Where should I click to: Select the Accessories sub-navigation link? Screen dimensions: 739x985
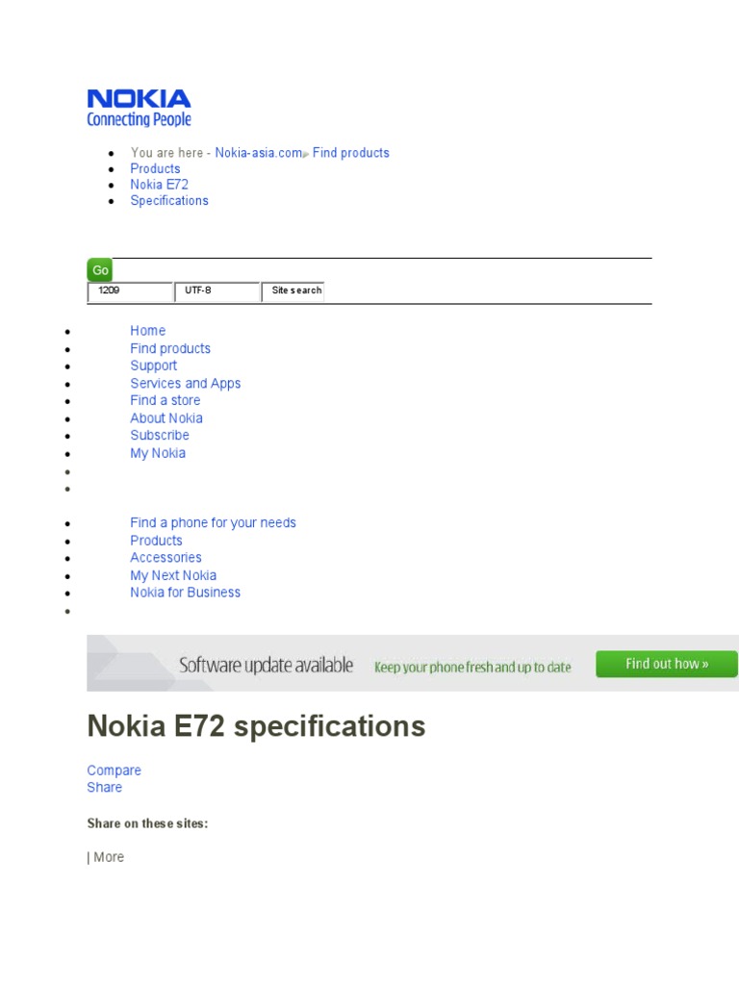166,557
